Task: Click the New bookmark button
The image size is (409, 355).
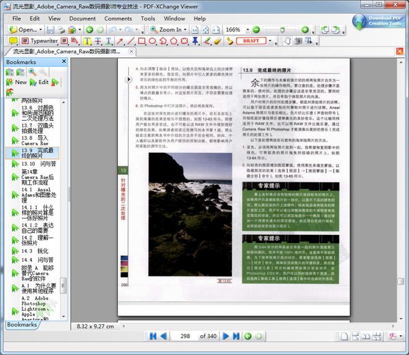Action: point(15,82)
